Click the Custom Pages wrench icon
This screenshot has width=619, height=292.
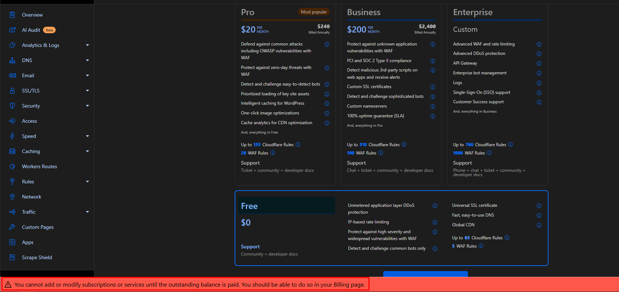(12, 227)
